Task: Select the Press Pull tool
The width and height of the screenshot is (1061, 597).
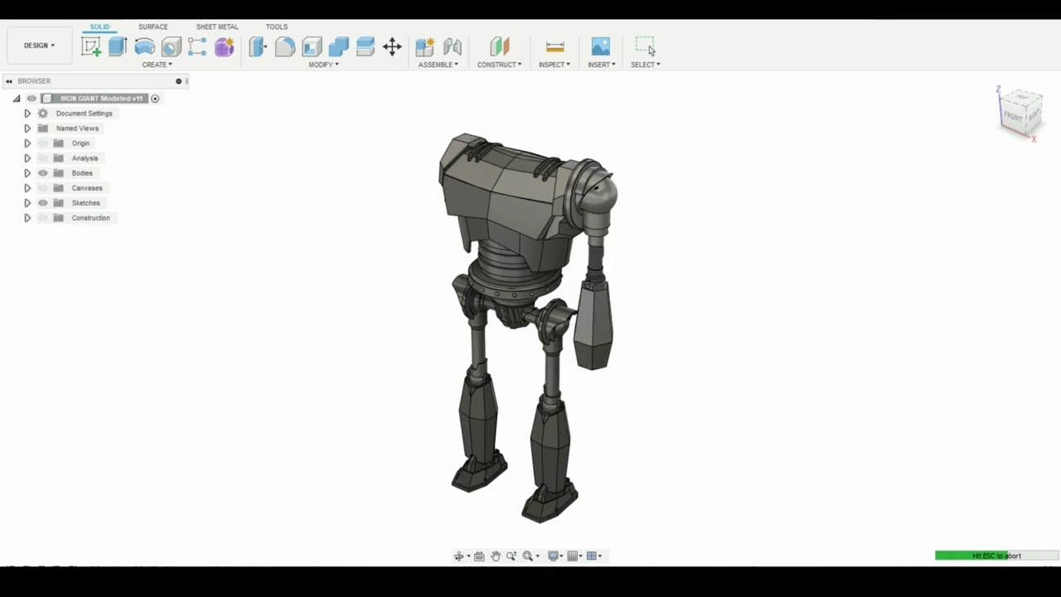Action: [258, 46]
